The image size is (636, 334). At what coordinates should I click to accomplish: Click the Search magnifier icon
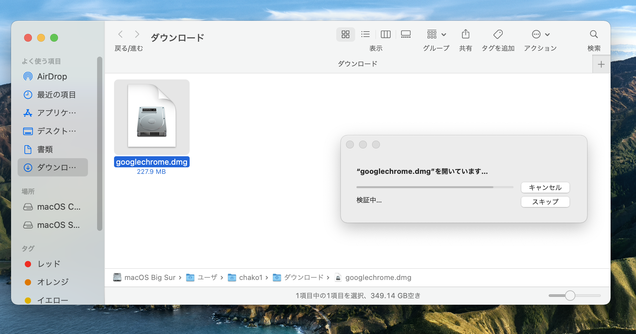(594, 34)
